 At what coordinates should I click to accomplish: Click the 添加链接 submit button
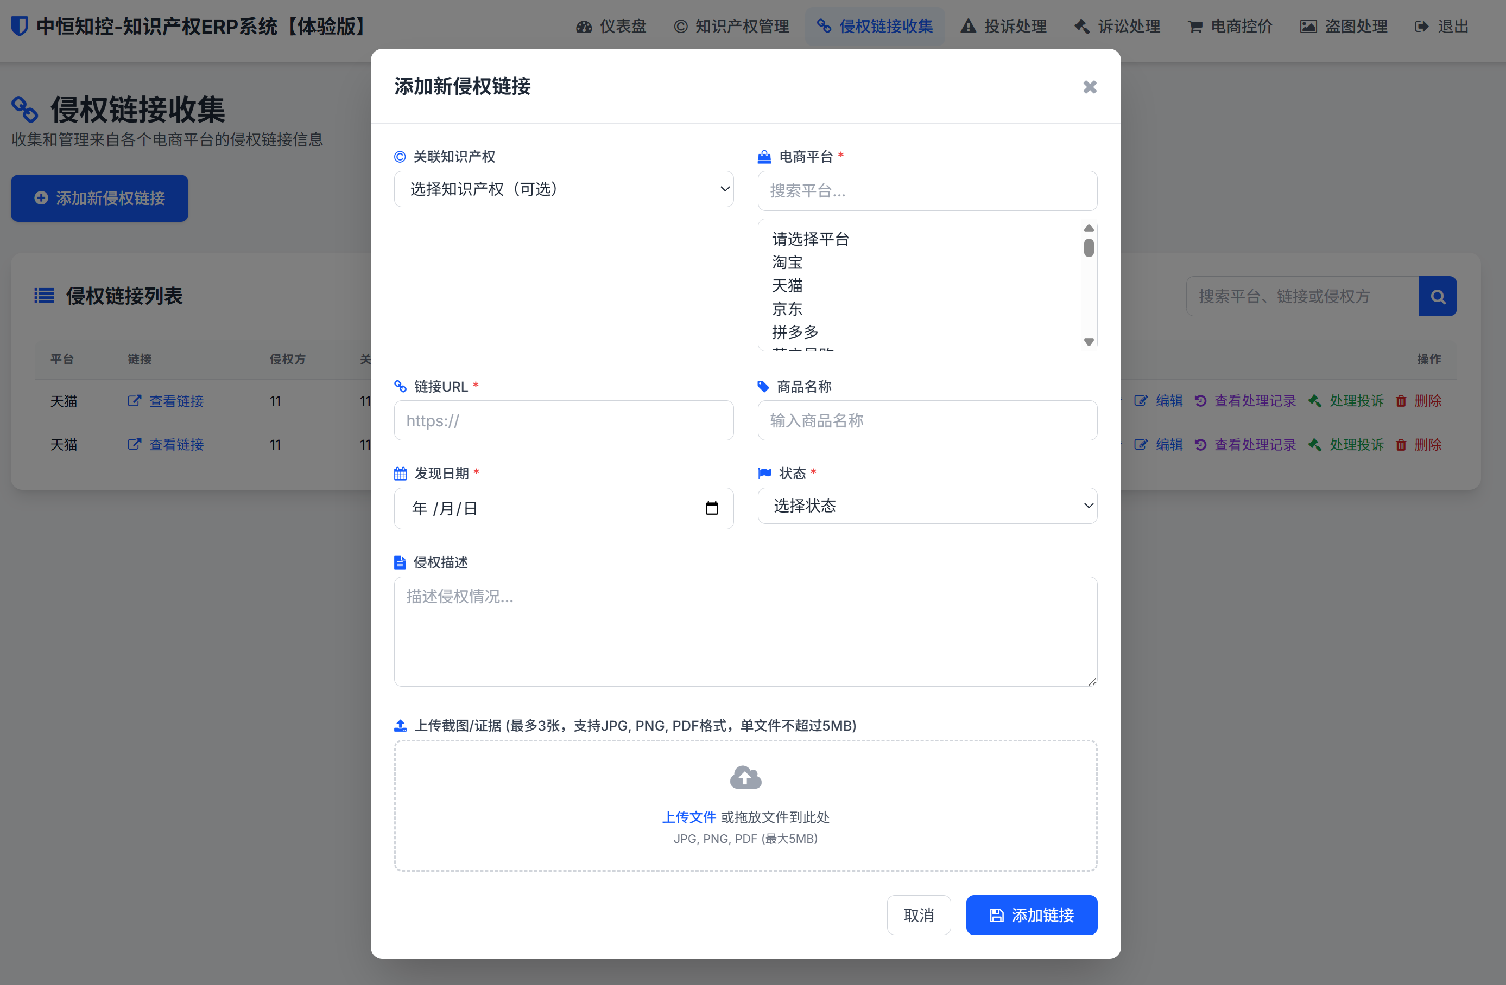pos(1031,915)
